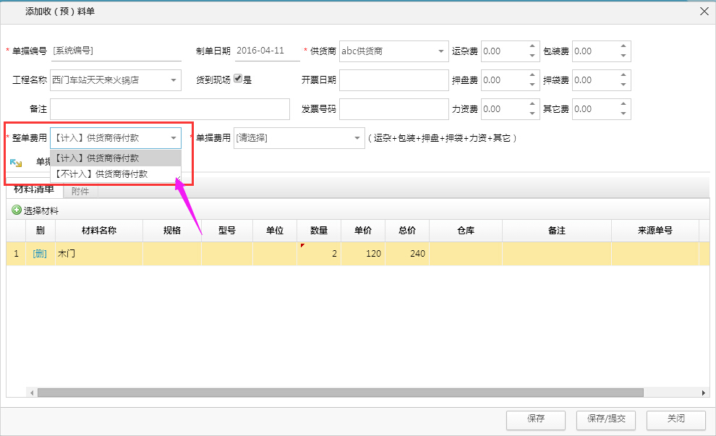716x436 pixels.
Task: Expand the 单据费用 dropdown
Action: 357,138
